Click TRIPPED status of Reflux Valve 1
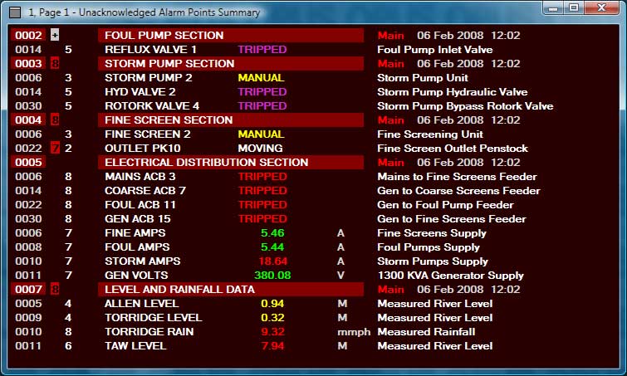 [x=262, y=50]
